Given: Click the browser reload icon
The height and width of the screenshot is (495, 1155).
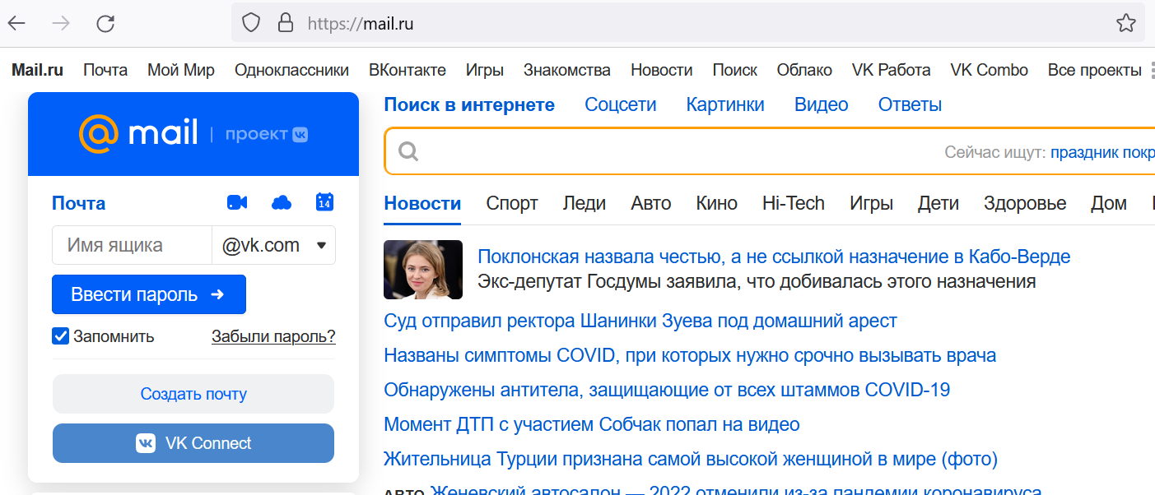Looking at the screenshot, I should pos(105,23).
